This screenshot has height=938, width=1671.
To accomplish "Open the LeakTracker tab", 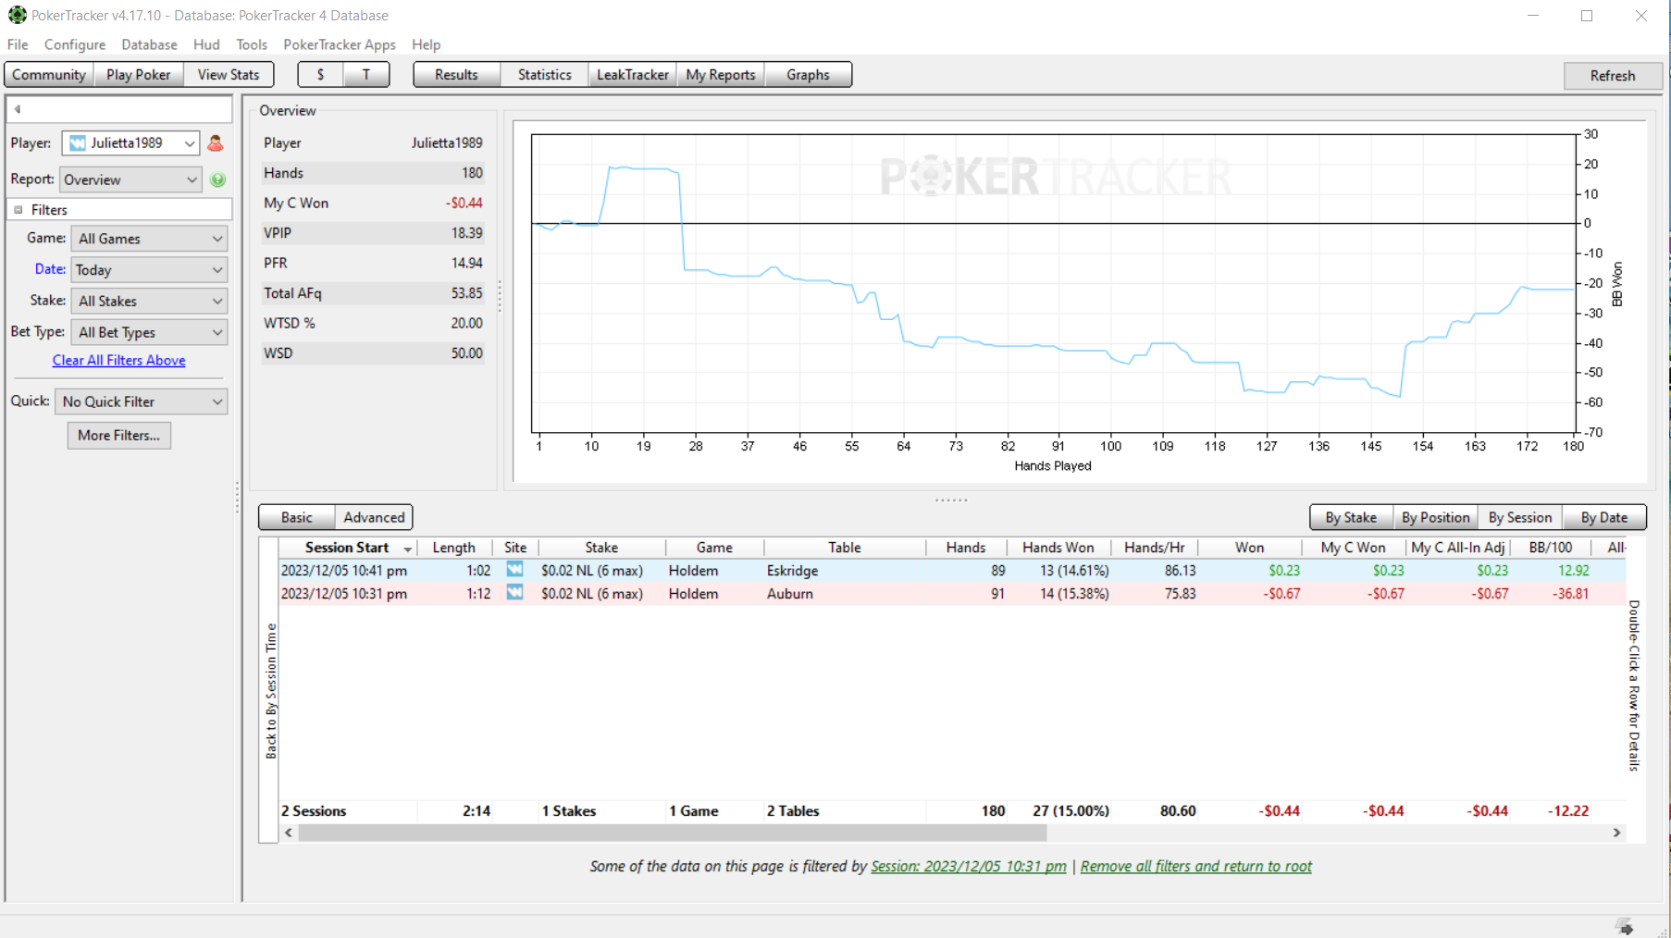I will pyautogui.click(x=633, y=75).
